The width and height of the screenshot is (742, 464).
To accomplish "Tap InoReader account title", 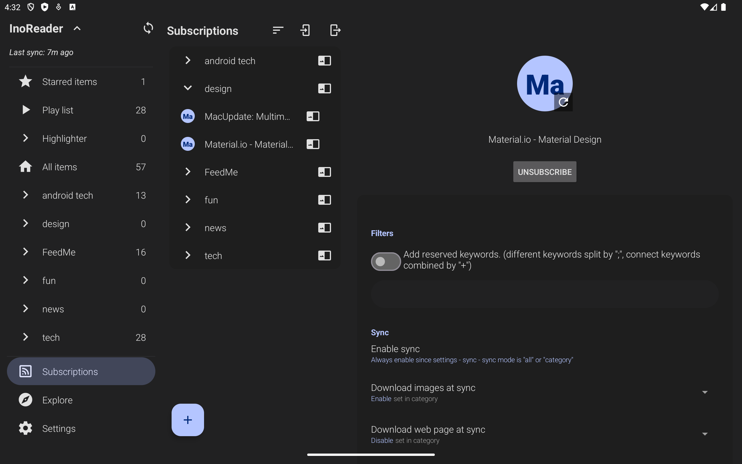I will pyautogui.click(x=36, y=28).
